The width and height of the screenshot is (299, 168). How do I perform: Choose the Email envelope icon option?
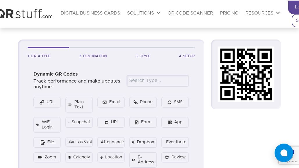104,102
